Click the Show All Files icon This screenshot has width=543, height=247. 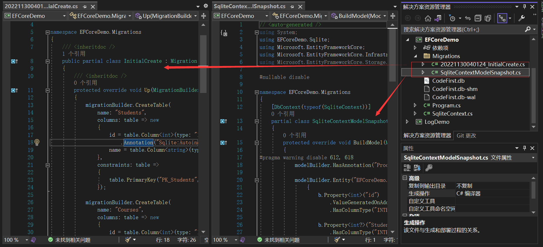[x=488, y=18]
